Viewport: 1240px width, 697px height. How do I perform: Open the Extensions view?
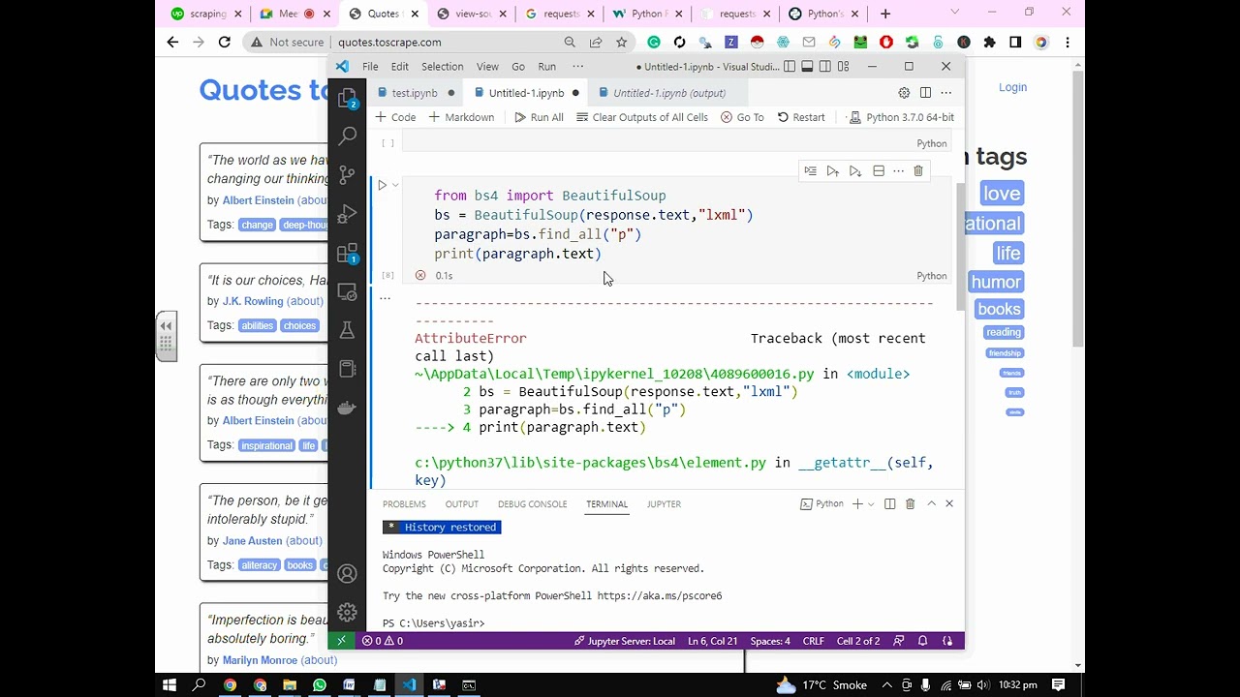348,254
